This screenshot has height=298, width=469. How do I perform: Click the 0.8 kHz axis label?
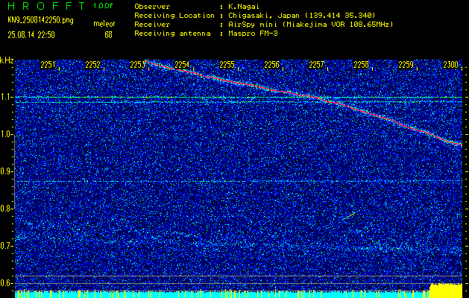(x=5, y=209)
